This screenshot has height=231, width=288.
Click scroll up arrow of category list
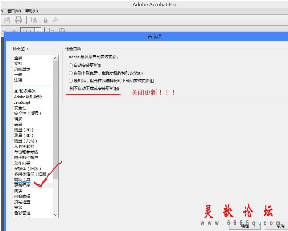(55, 58)
